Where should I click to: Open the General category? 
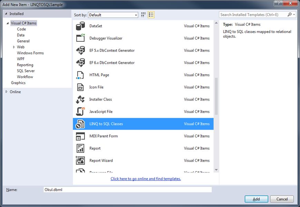23,41
